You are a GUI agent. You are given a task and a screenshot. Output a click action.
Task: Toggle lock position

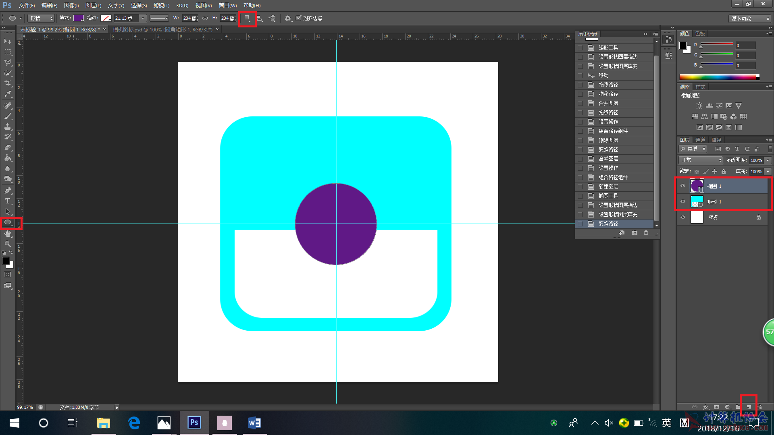point(714,172)
